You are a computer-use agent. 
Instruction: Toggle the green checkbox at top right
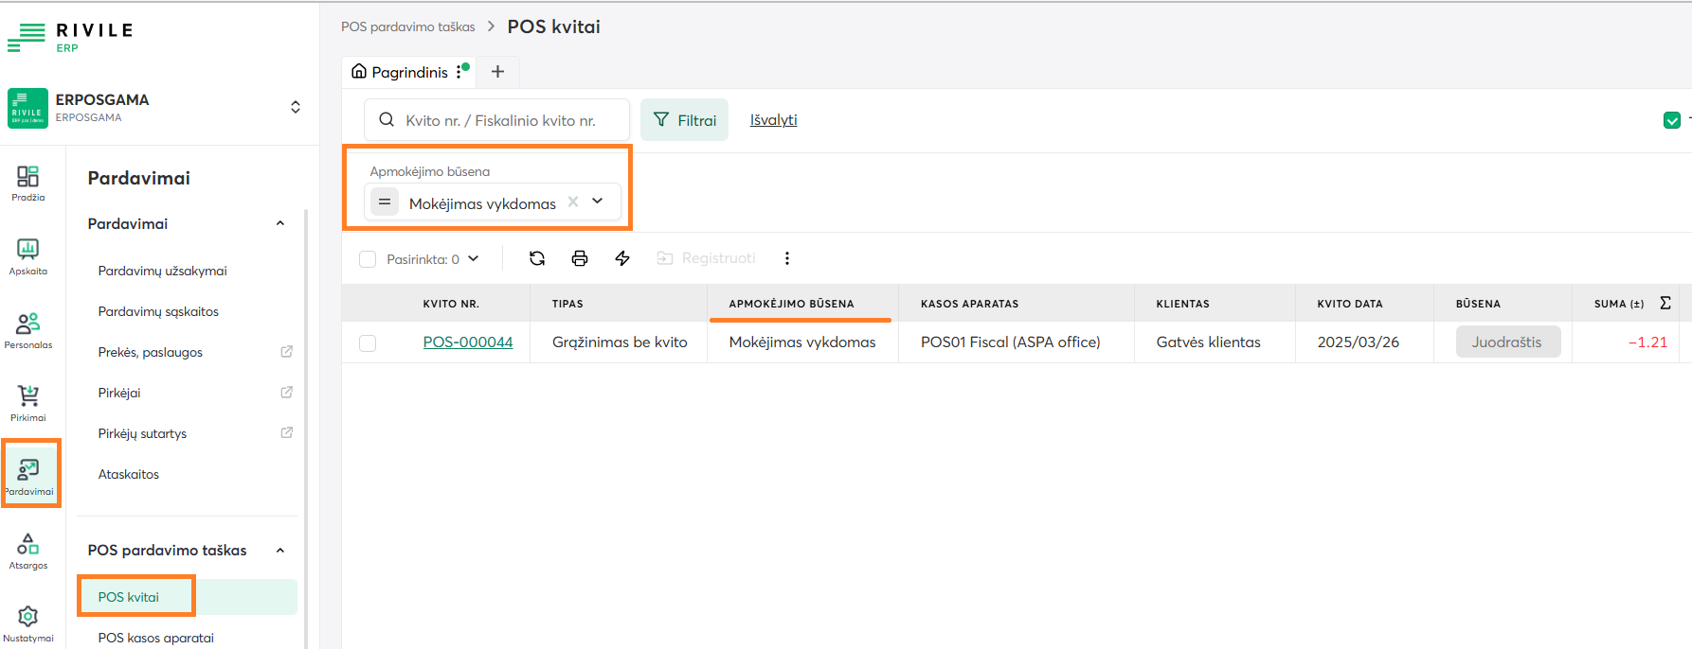(x=1671, y=120)
